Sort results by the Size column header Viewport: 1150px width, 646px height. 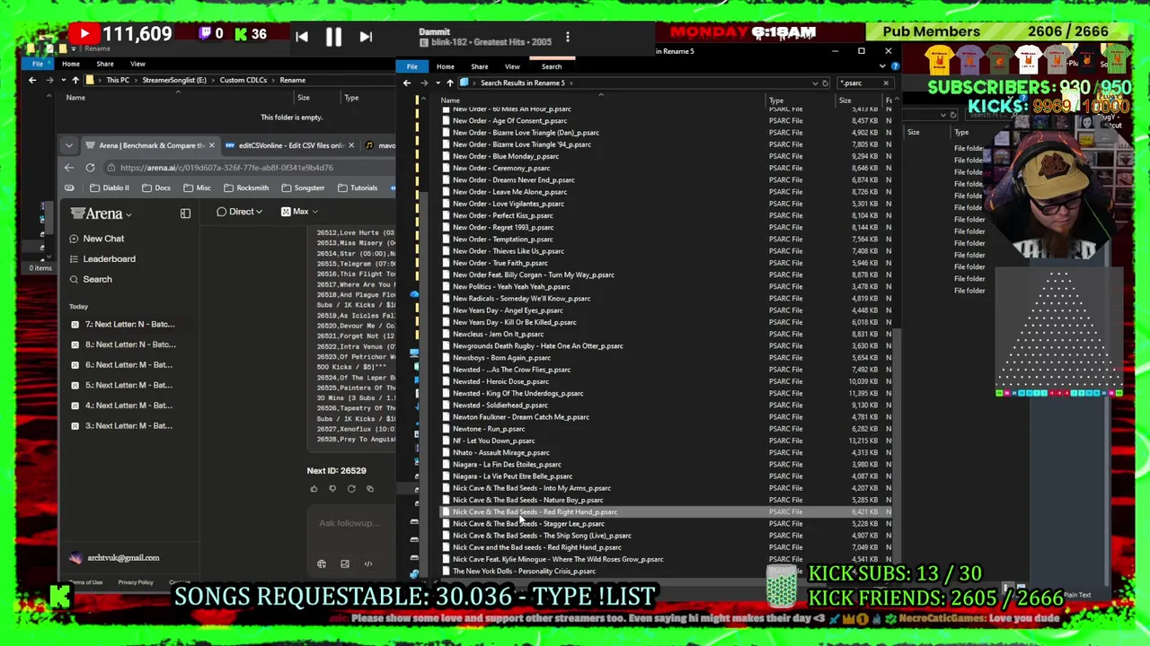coord(845,100)
